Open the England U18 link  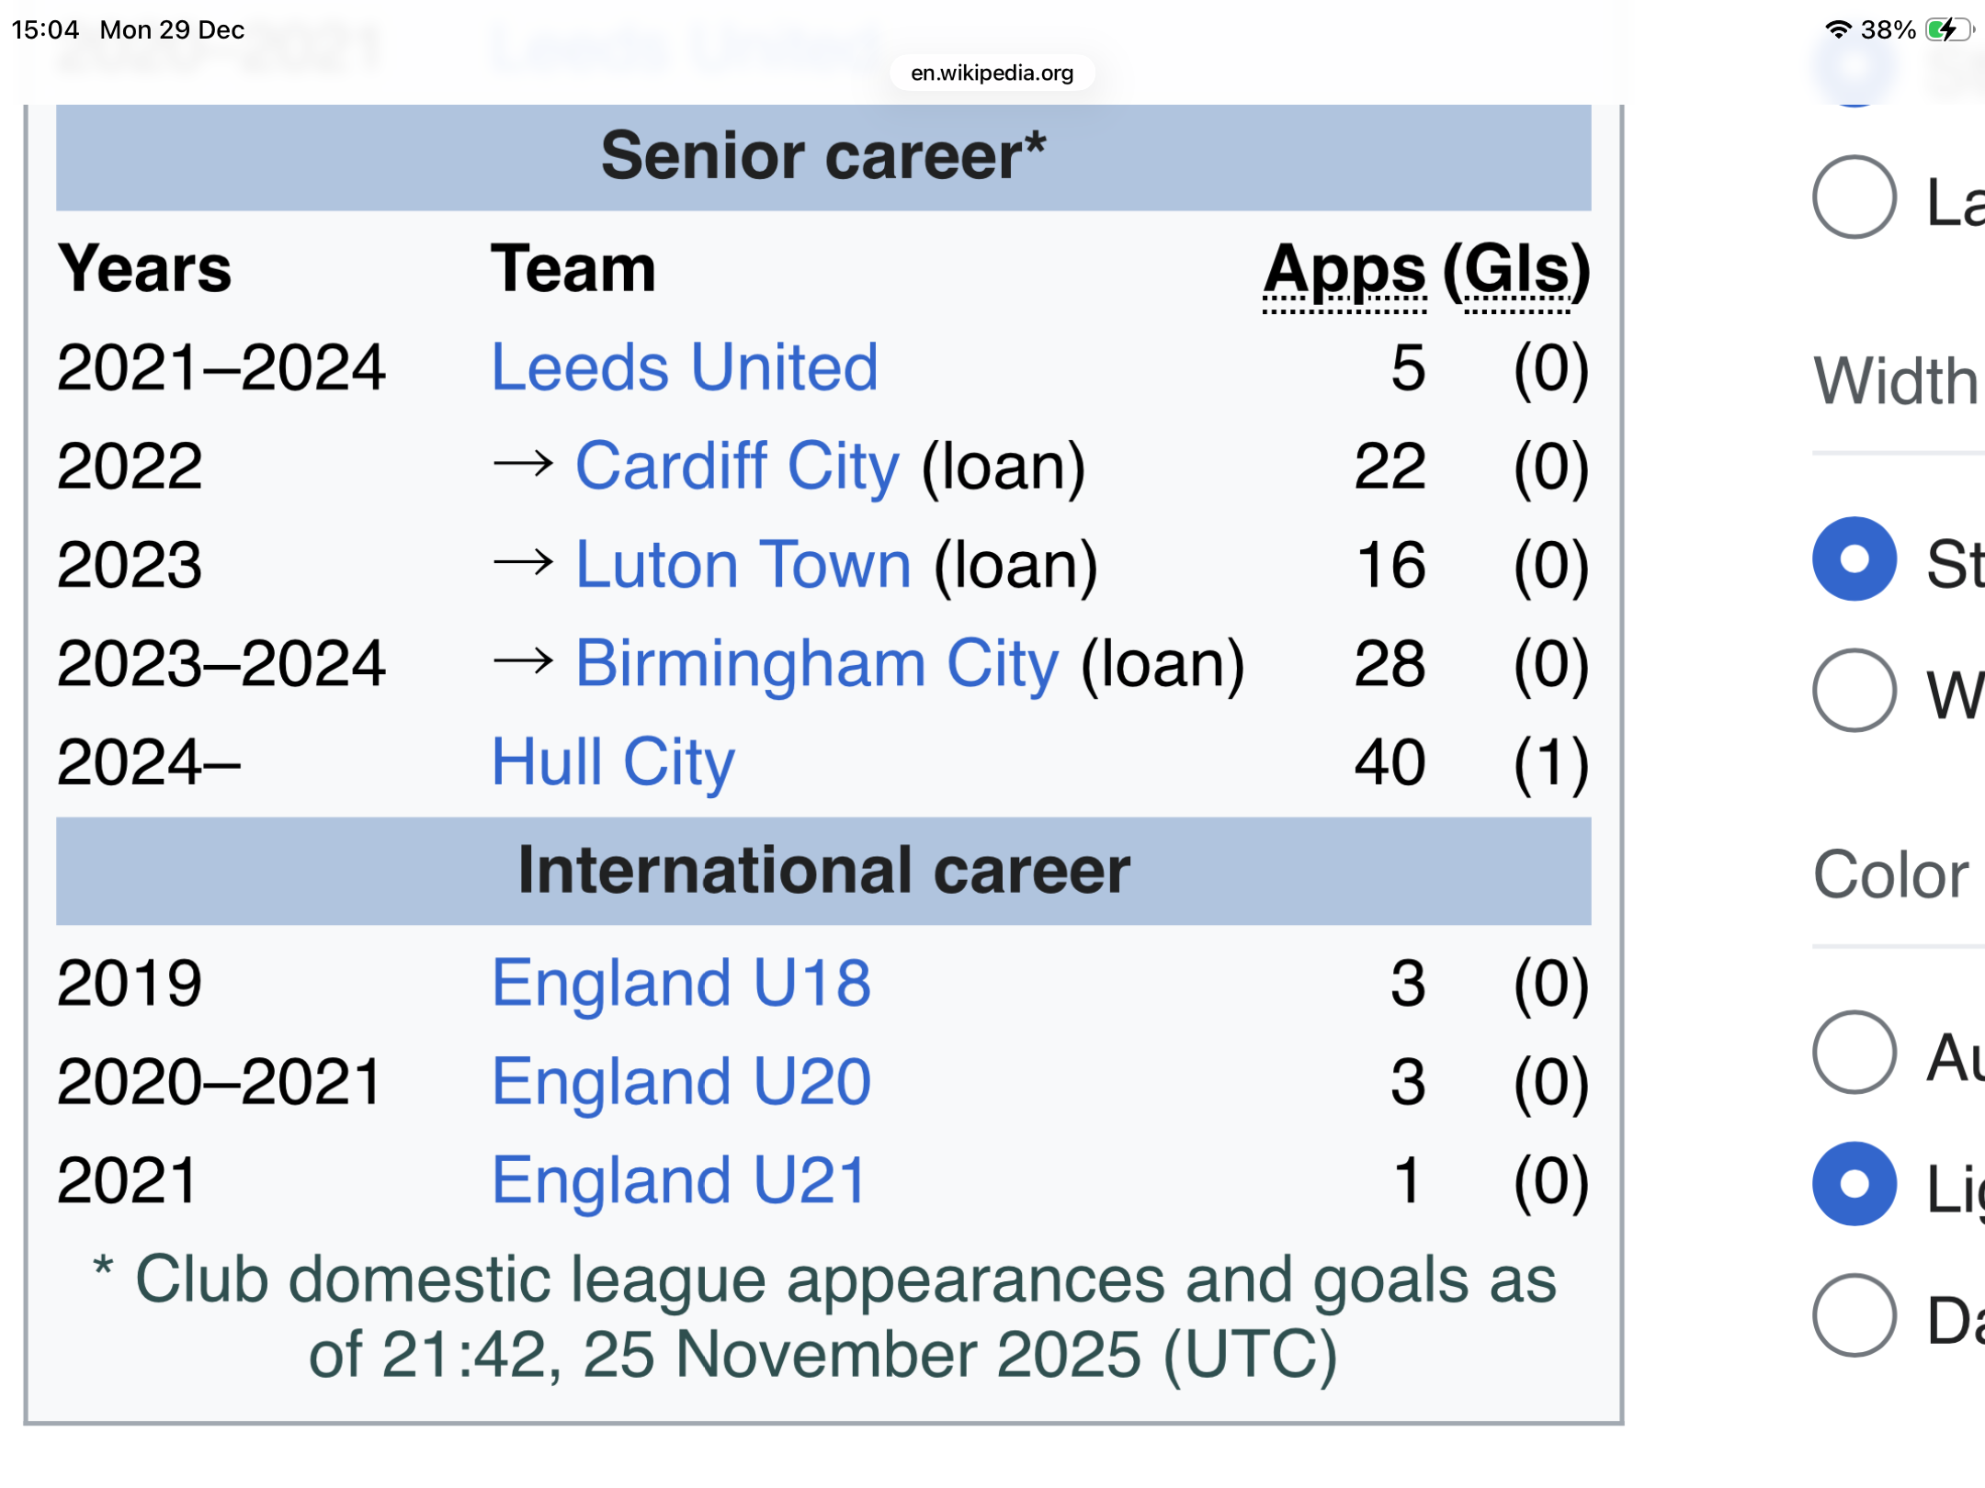[x=681, y=983]
